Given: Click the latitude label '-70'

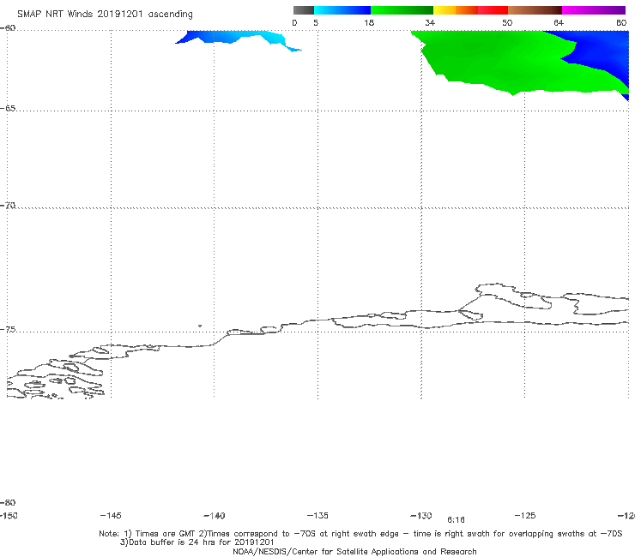Looking at the screenshot, I should (x=8, y=206).
